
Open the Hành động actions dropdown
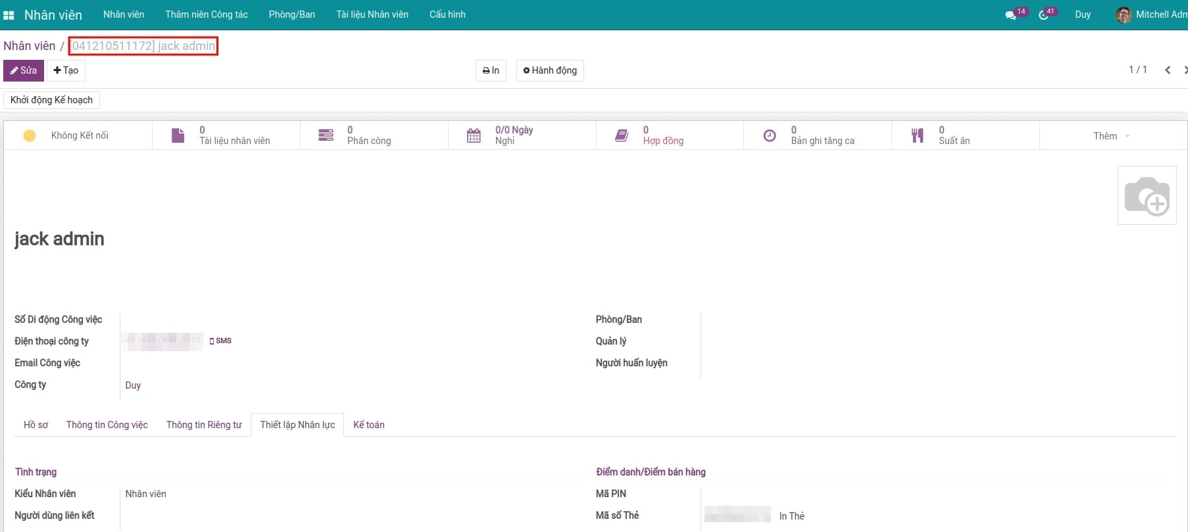[550, 70]
